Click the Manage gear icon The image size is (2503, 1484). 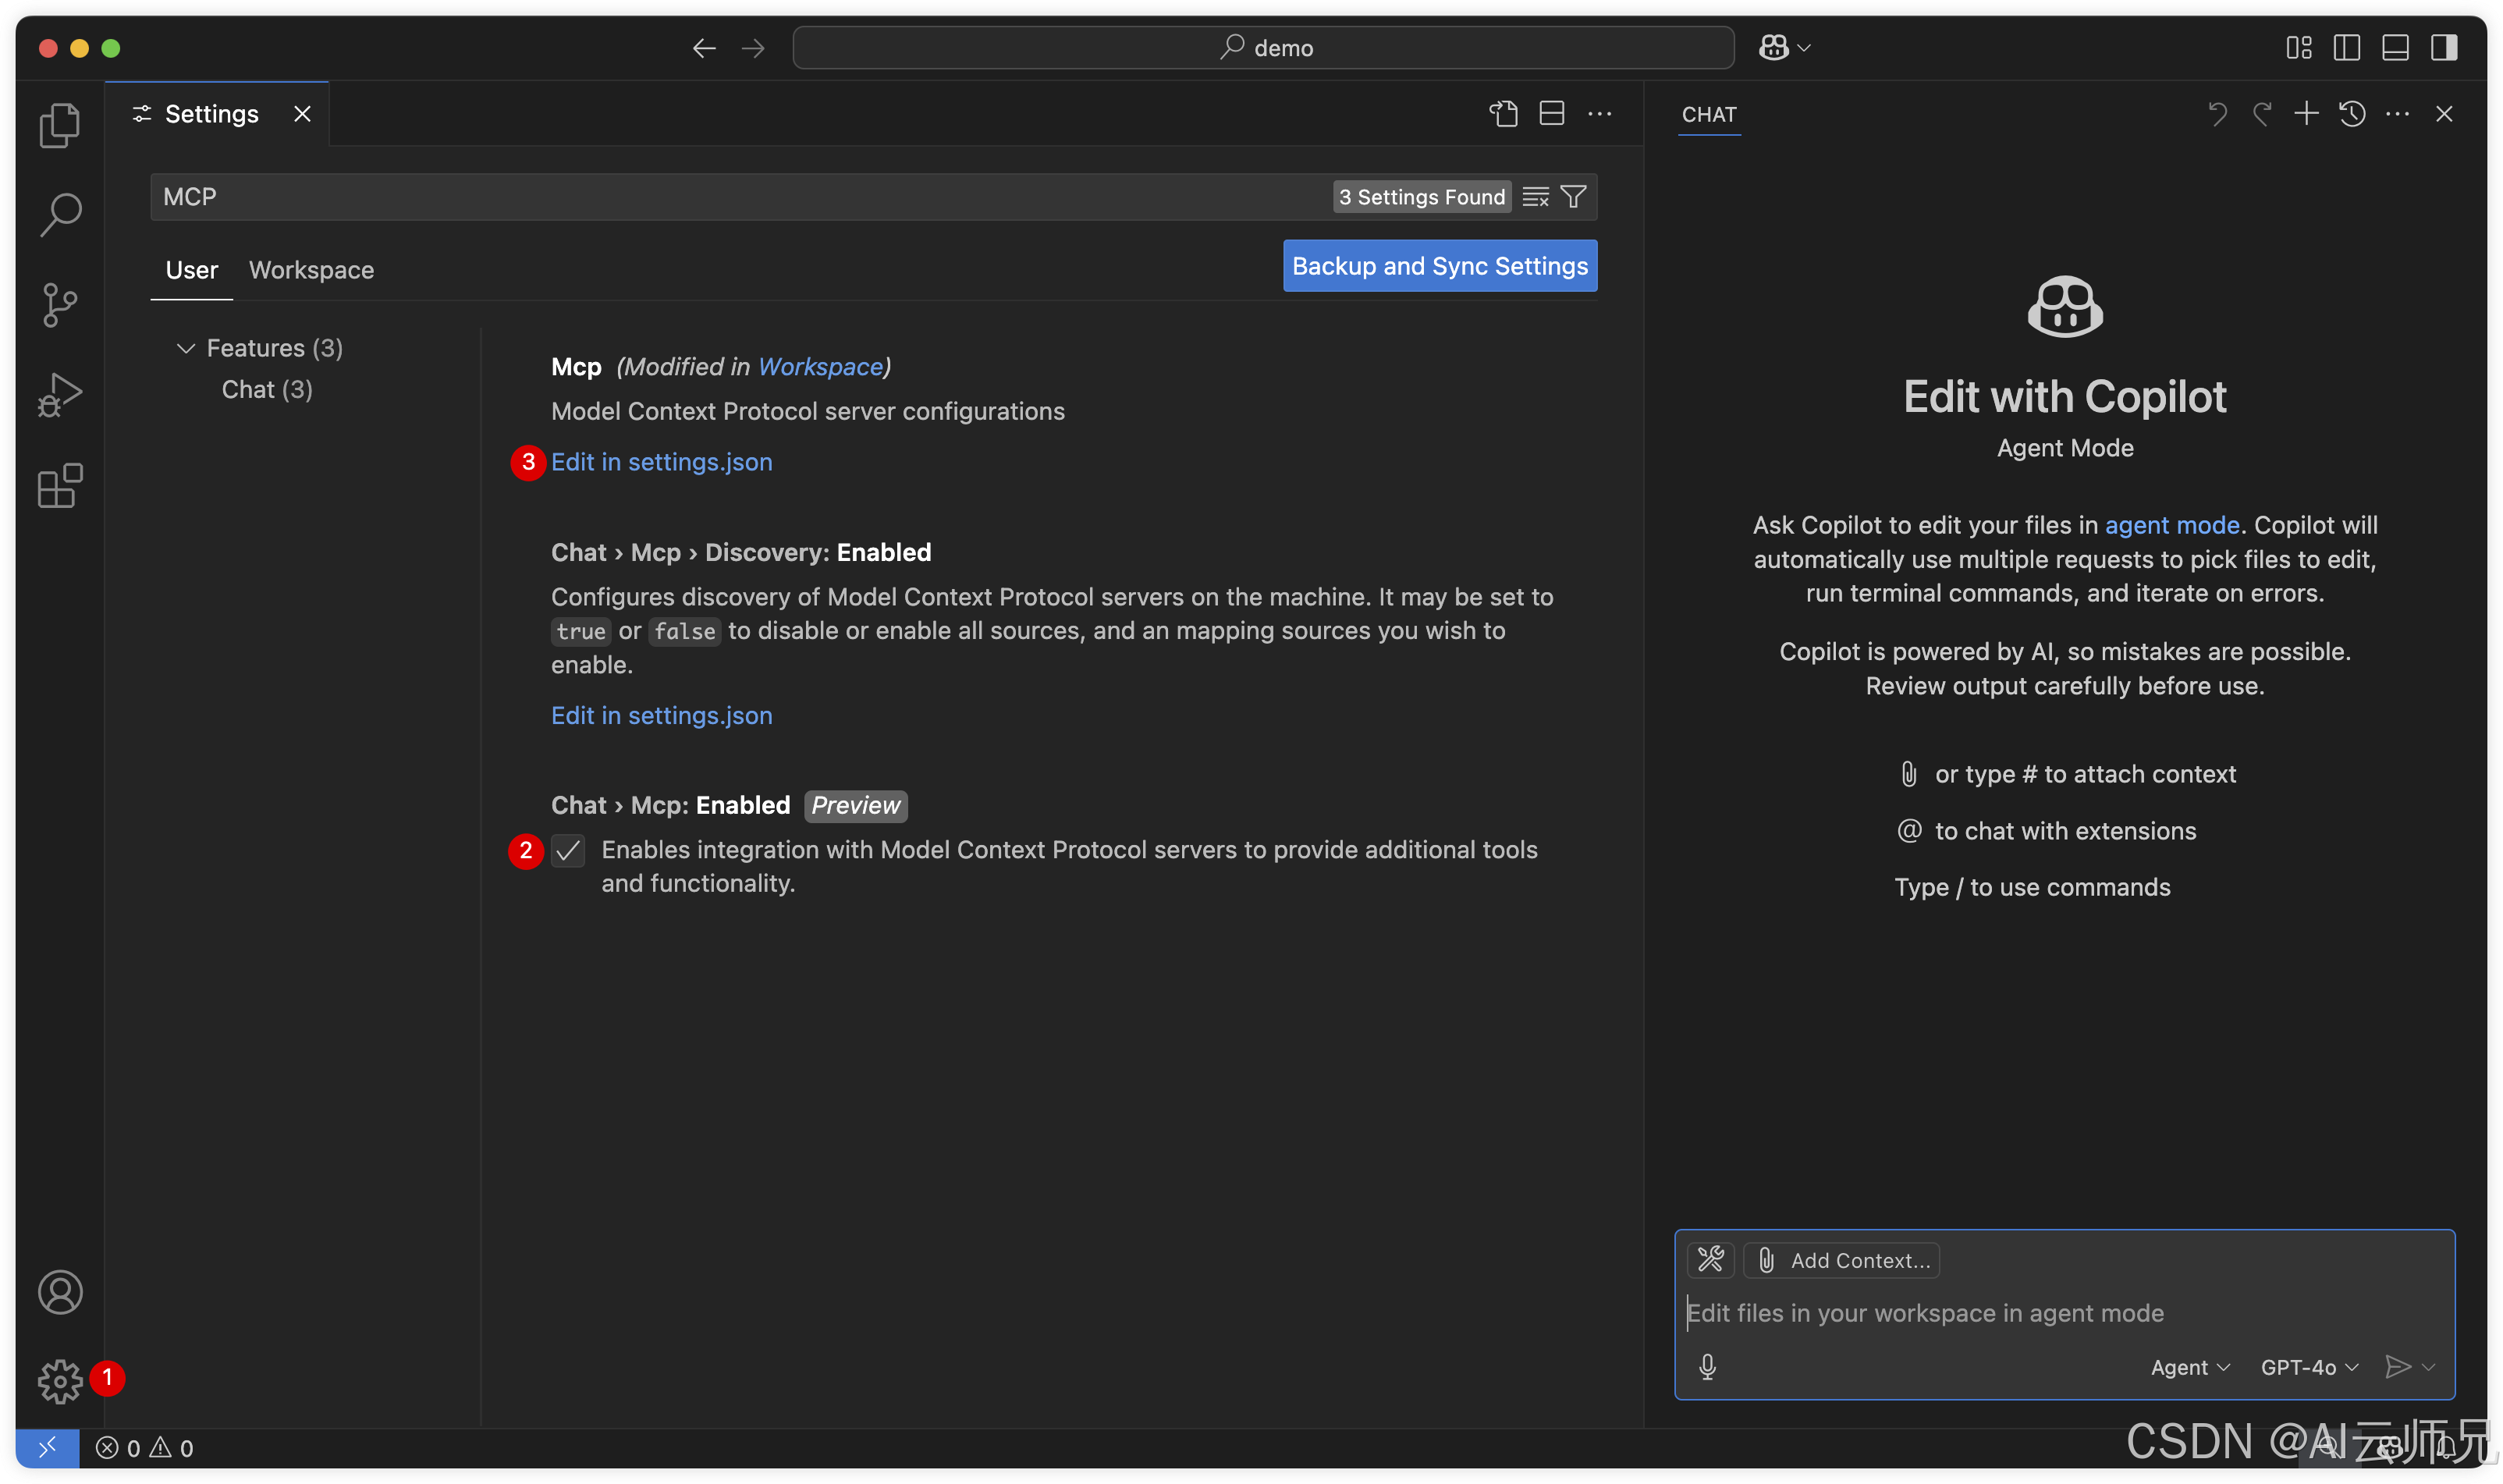(60, 1381)
